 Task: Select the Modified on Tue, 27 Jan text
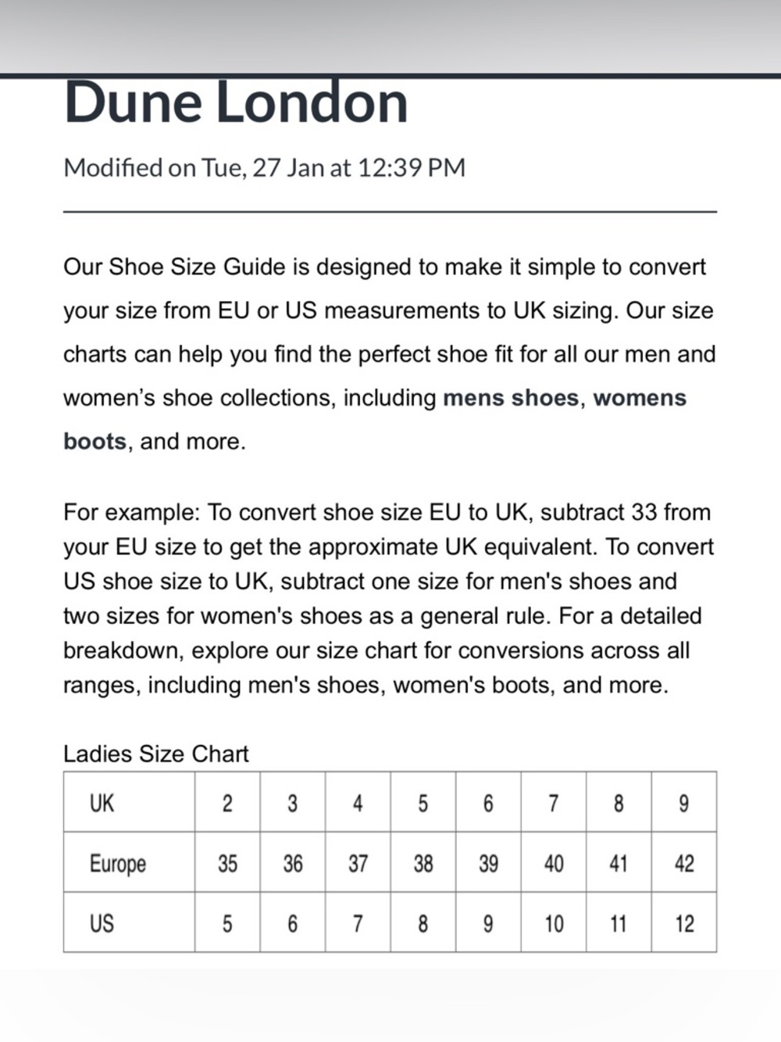(x=264, y=168)
